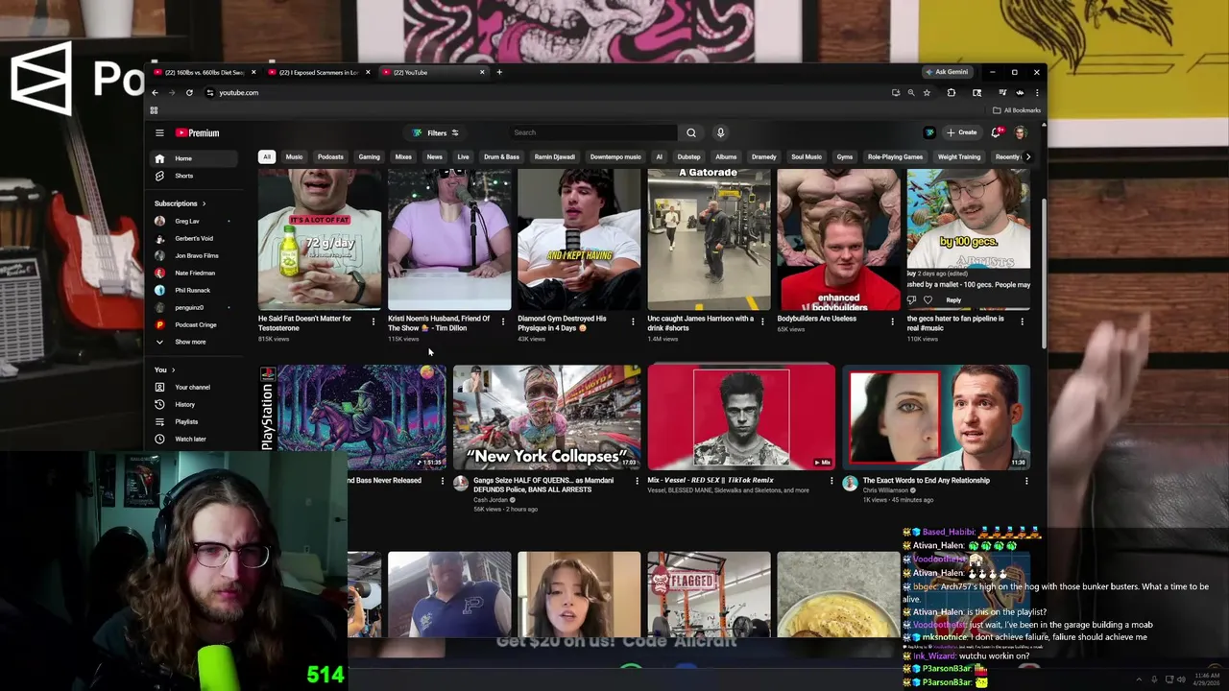Expand the Subscriptions section header
This screenshot has height=691, width=1229.
pos(181,203)
